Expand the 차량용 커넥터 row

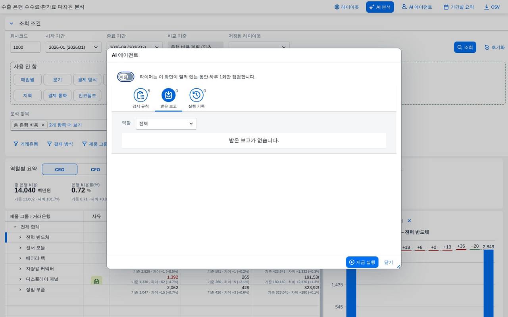tap(21, 269)
